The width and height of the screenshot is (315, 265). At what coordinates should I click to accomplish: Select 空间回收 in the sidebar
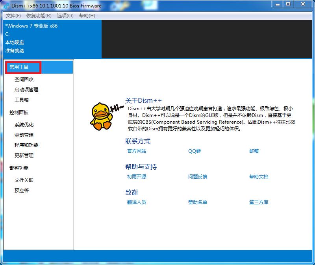pyautogui.click(x=24, y=79)
